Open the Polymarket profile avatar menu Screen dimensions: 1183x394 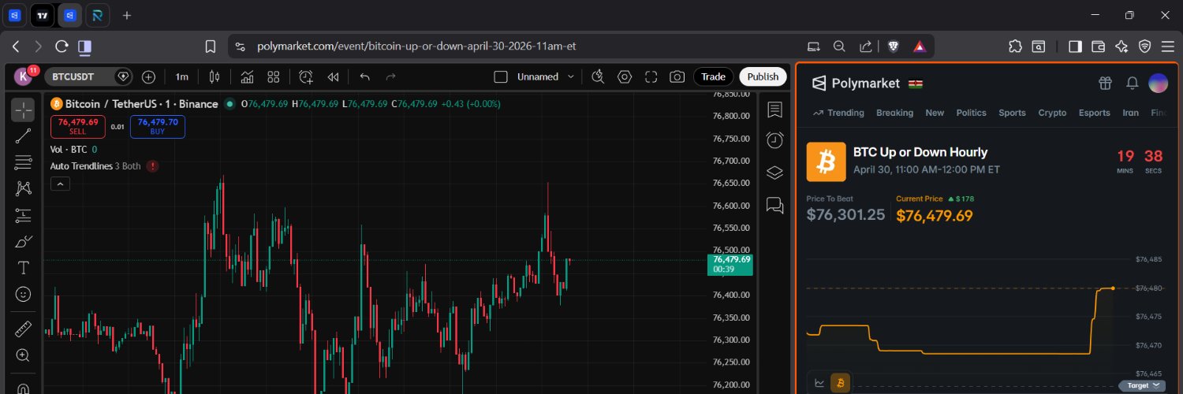tap(1158, 83)
